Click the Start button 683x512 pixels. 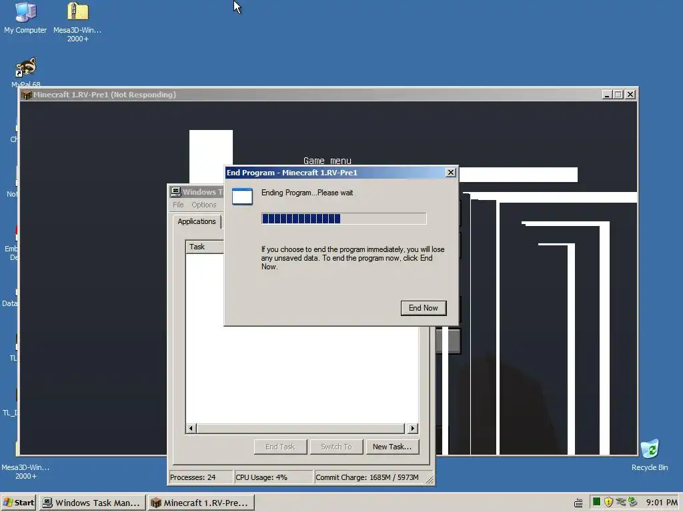click(19, 503)
